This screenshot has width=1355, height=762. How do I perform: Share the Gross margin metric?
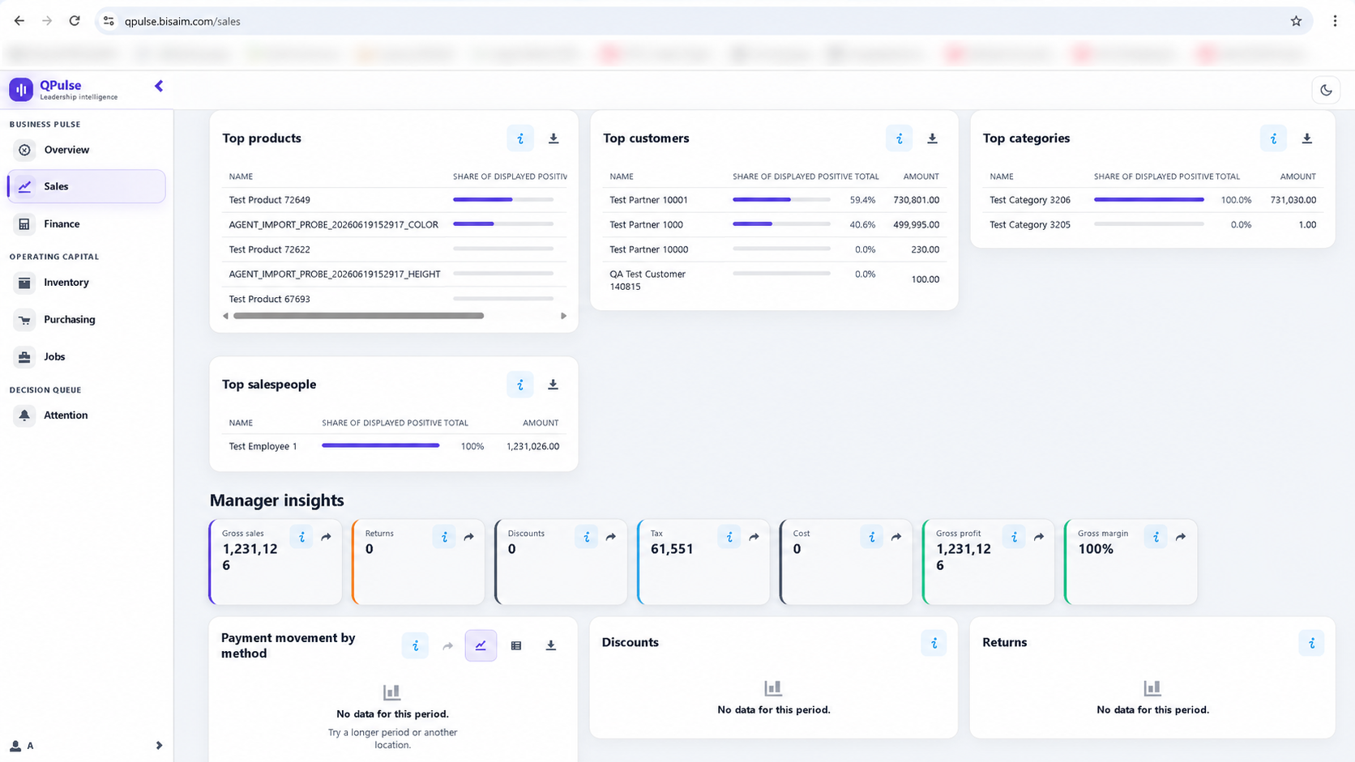coord(1181,537)
